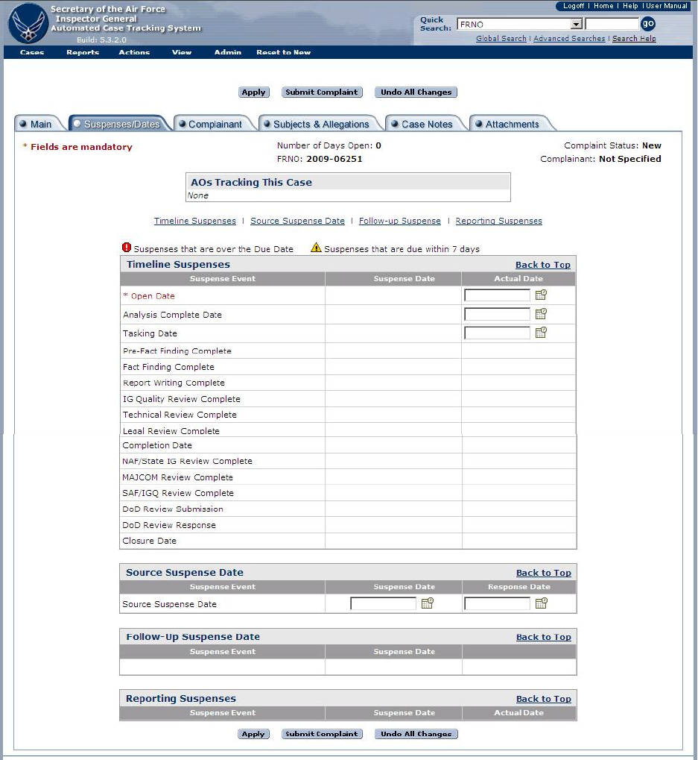Open the Advanced Searches link
Image resolution: width=698 pixels, height=760 pixels.
(569, 38)
